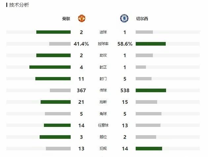Click the 技术分析 section heading

[x=19, y=5]
